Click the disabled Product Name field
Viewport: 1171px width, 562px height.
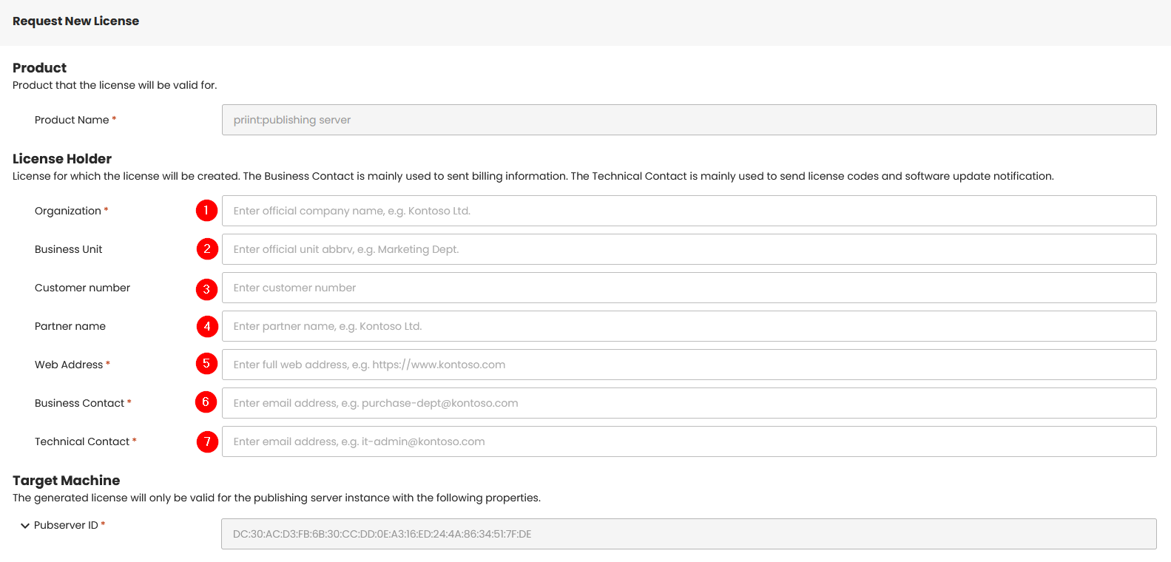(688, 120)
